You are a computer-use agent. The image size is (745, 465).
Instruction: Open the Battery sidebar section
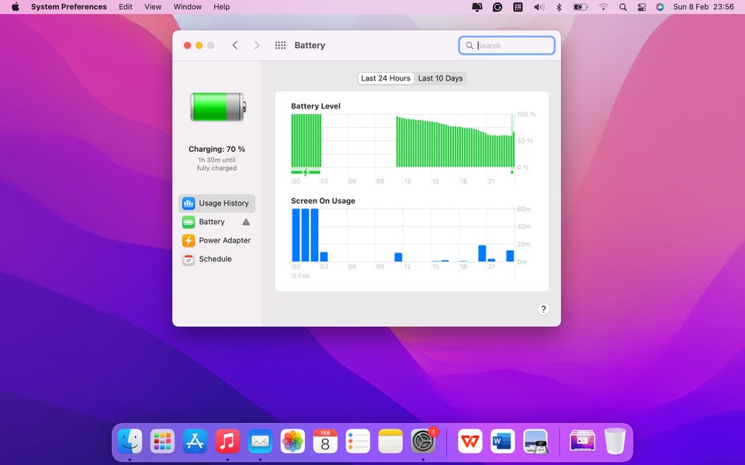point(211,222)
